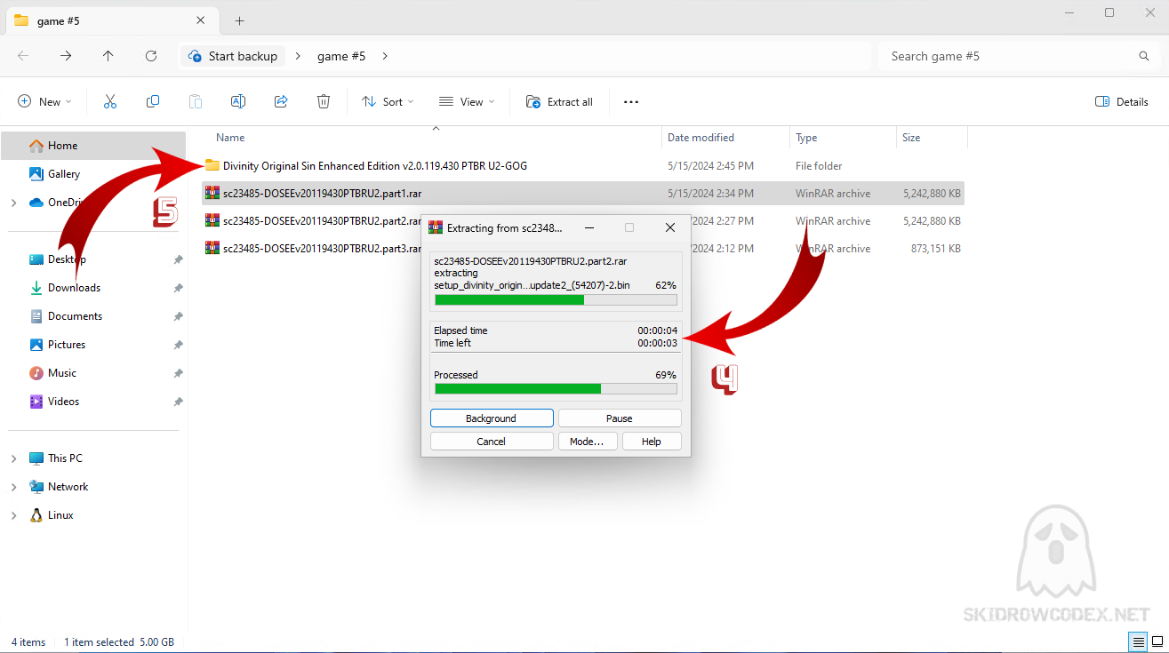The width and height of the screenshot is (1169, 653).
Task: Click the Search game #5 field
Action: [x=1009, y=56]
